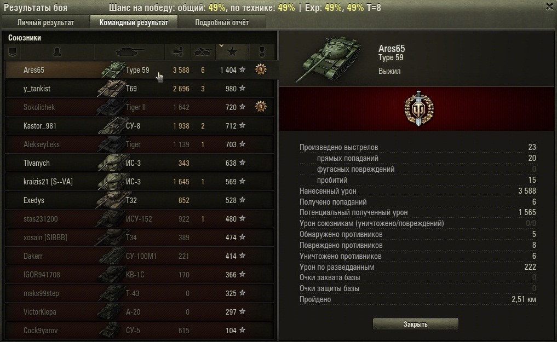Screen dimensions: 557x342
Task: Click Ares65's achievement medal icon
Action: pyautogui.click(x=261, y=69)
